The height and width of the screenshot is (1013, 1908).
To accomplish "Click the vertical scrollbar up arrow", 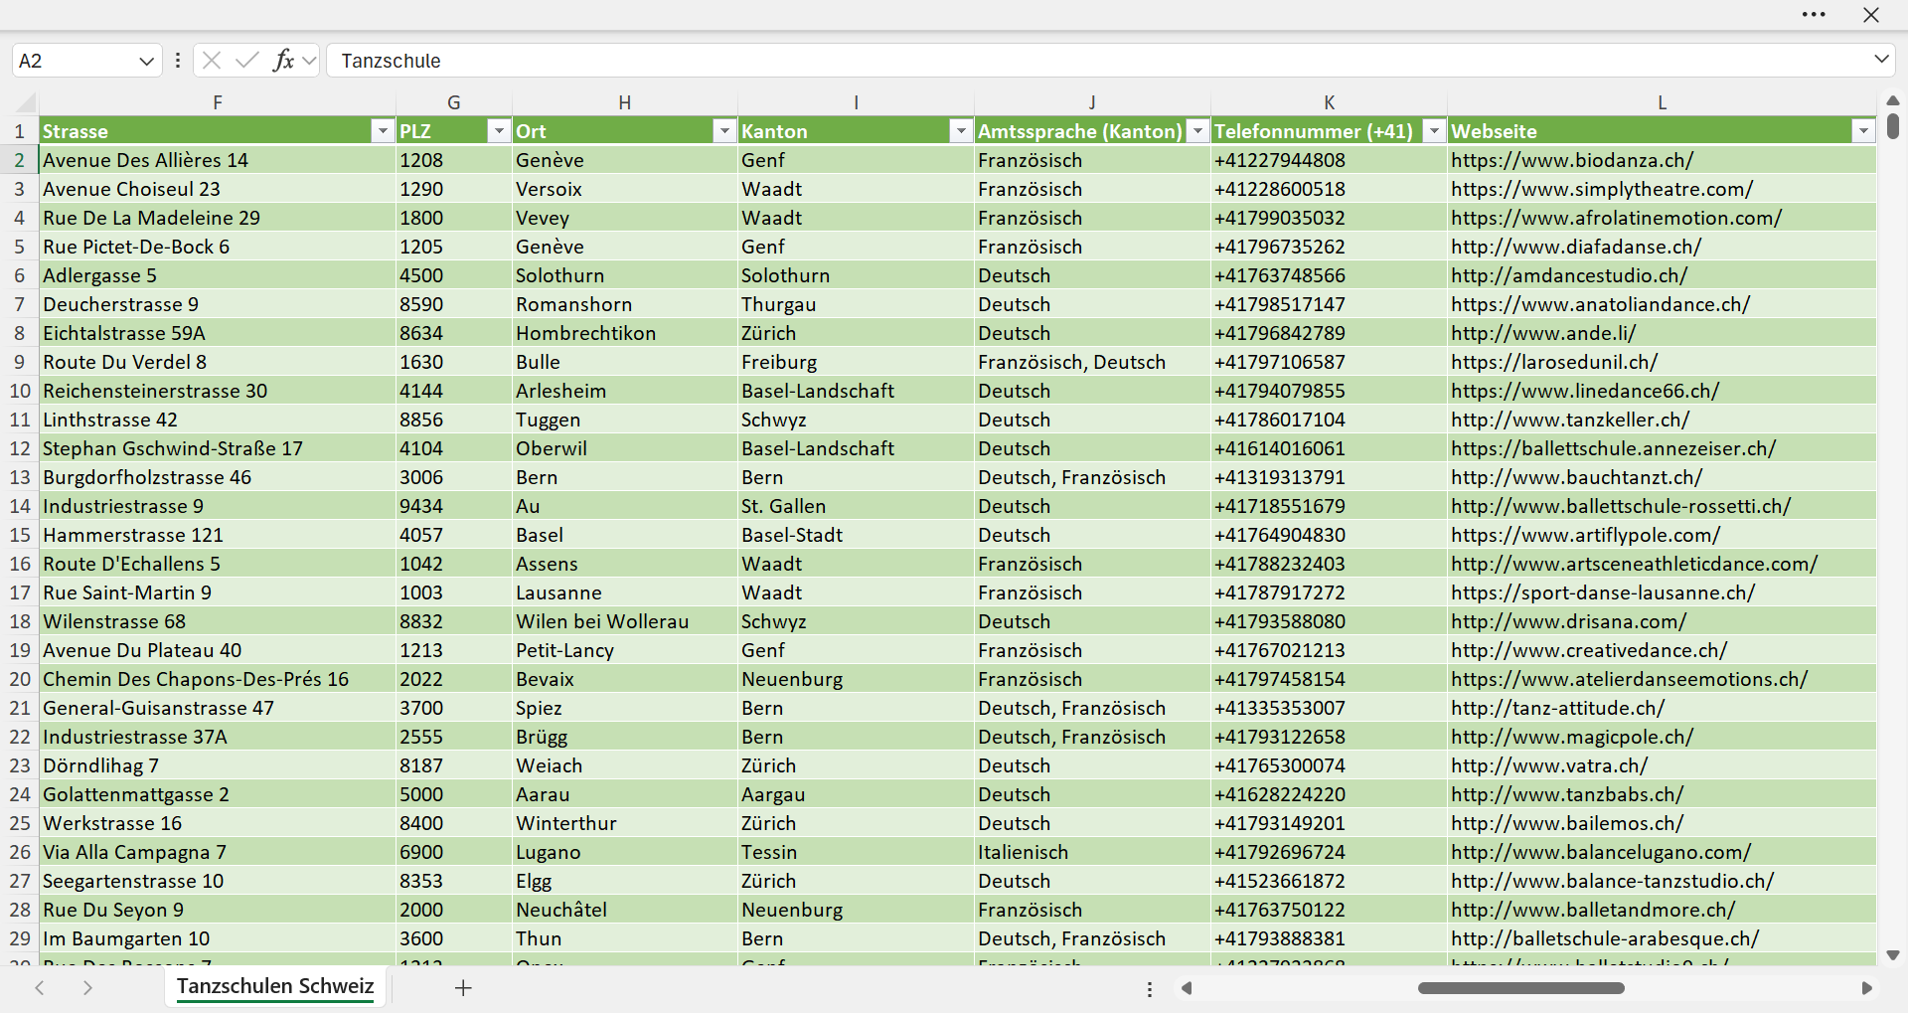I will tap(1893, 100).
